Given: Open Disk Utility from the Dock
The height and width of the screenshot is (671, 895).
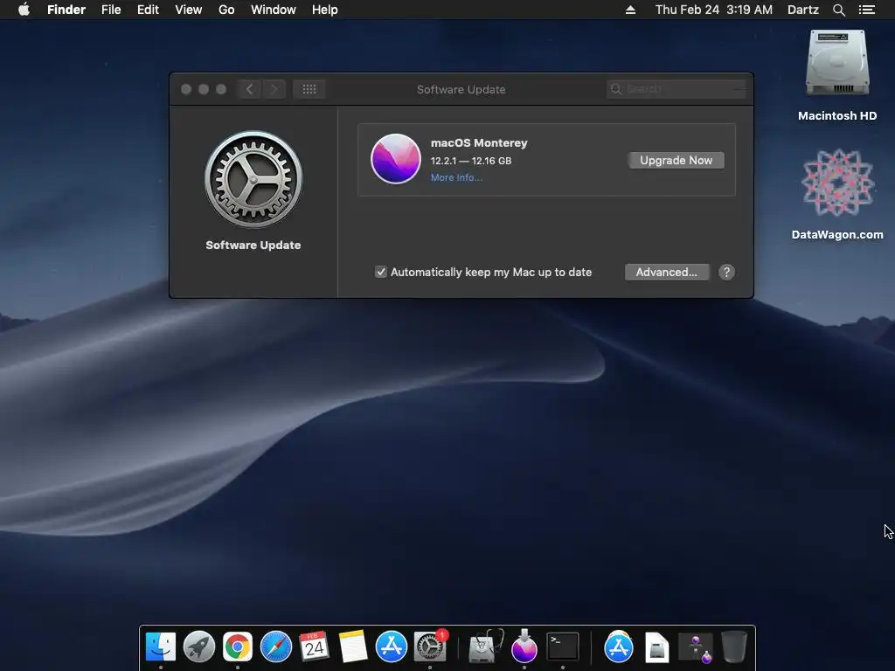Looking at the screenshot, I should click(x=485, y=647).
